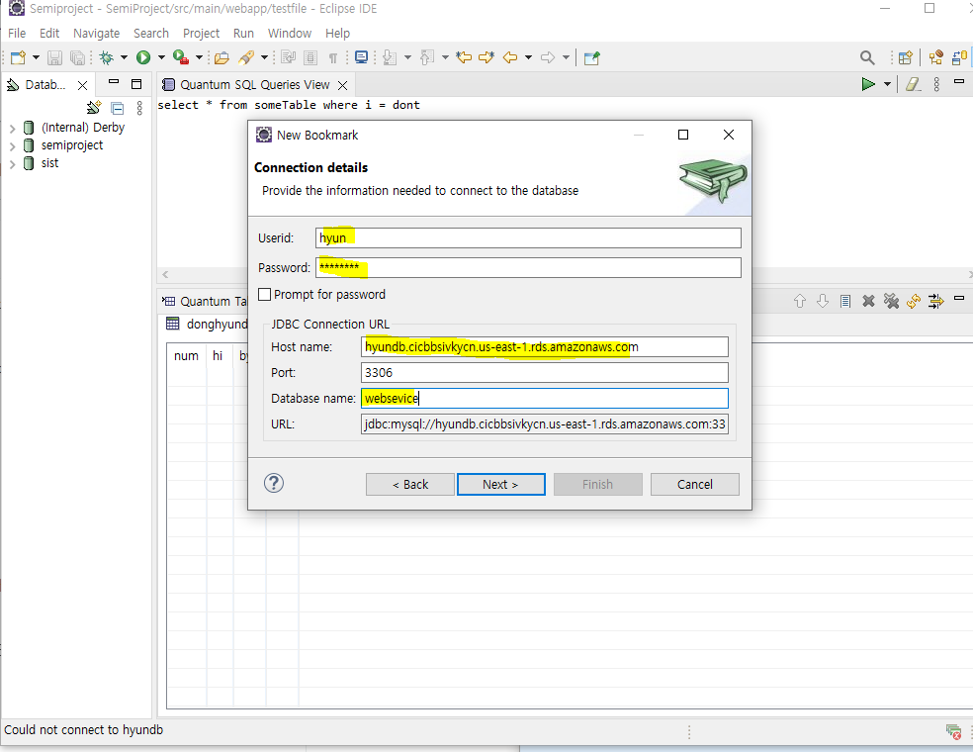The image size is (973, 752).
Task: Click the URL field with jdbc:mysql
Action: click(544, 424)
